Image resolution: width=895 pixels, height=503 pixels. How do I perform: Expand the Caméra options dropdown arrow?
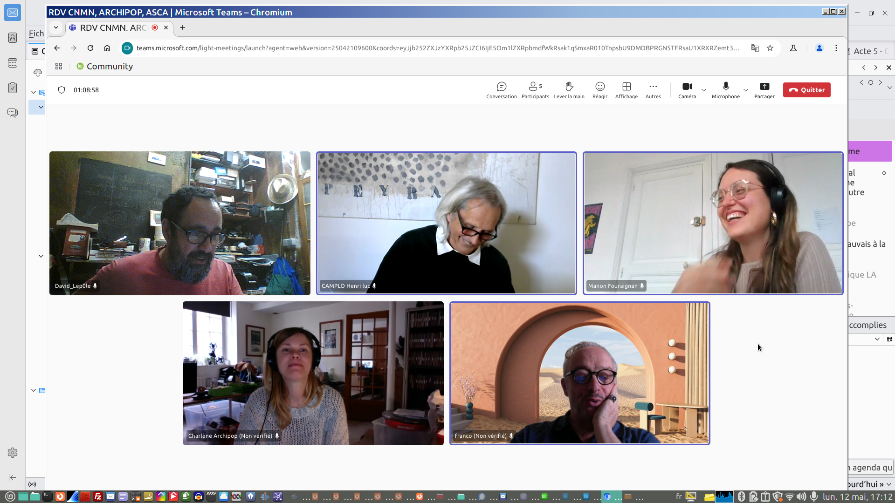[x=704, y=90]
